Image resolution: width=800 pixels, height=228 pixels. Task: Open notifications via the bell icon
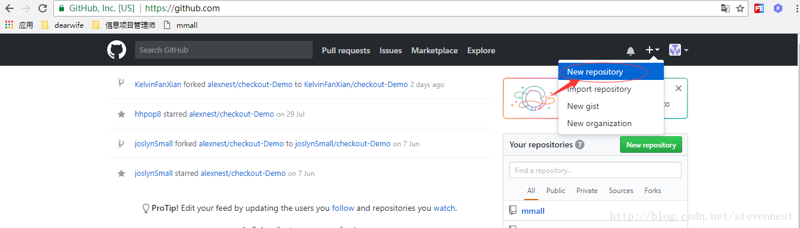[x=631, y=51]
